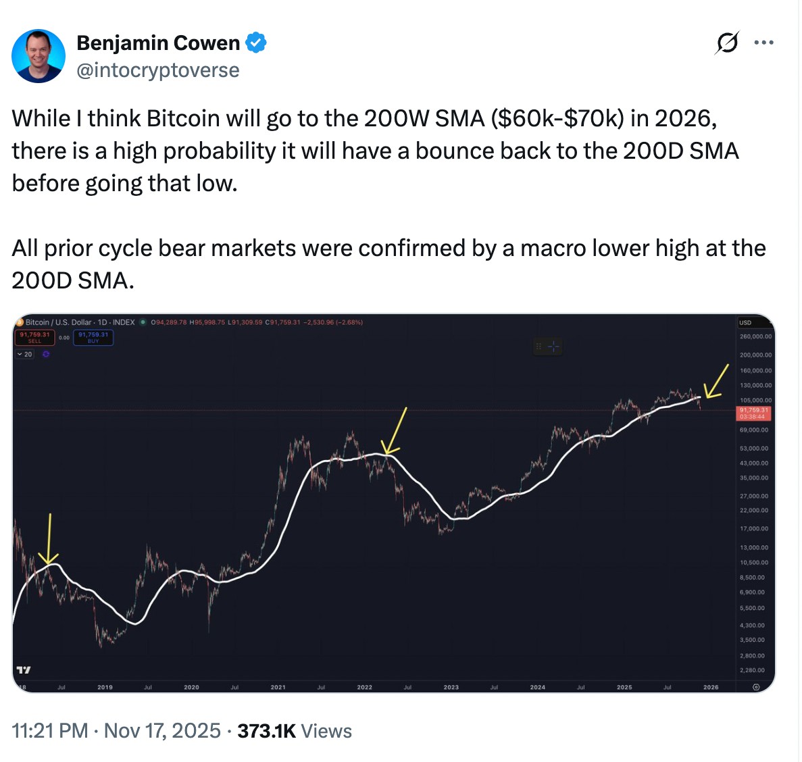Viewport: 802px width, 762px height.
Task: Open the price scale settings gear
Action: [757, 686]
